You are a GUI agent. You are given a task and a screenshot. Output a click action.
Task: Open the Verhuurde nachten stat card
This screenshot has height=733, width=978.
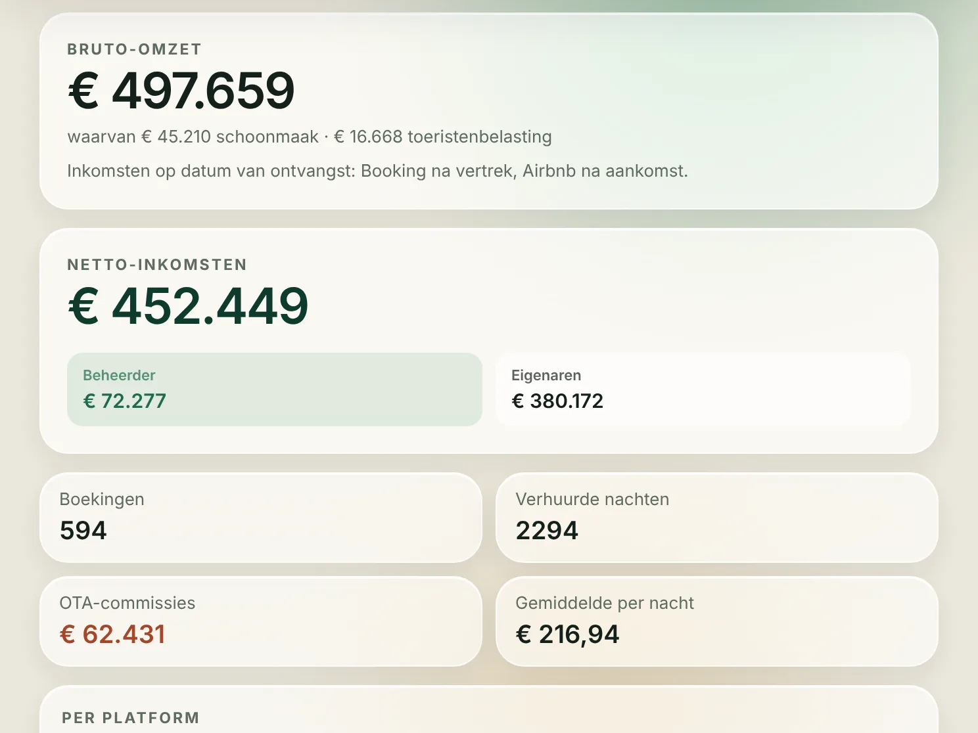point(717,518)
